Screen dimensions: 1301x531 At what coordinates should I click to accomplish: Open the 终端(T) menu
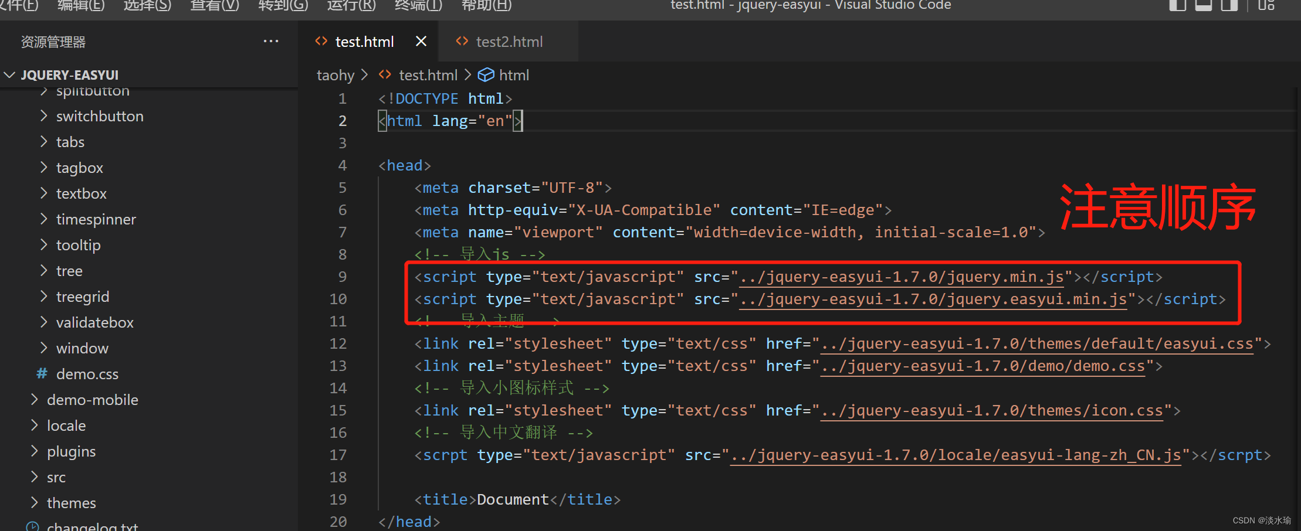pos(419,5)
